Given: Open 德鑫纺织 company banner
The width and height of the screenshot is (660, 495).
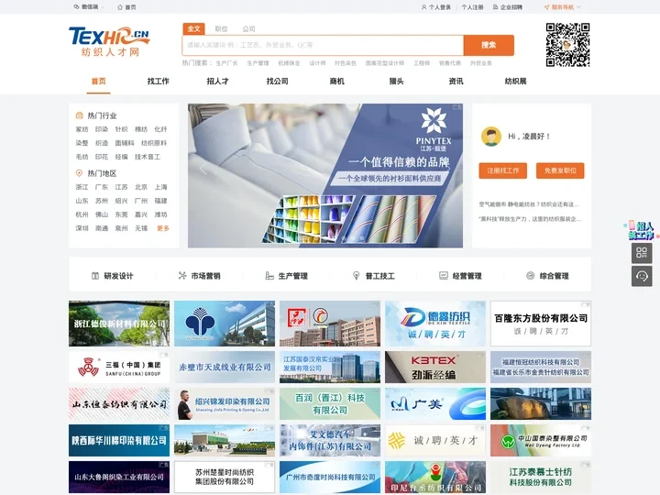Looking at the screenshot, I should [x=435, y=324].
